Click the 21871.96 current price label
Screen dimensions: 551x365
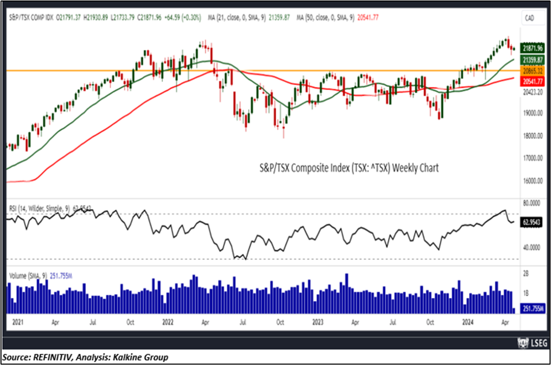point(532,48)
